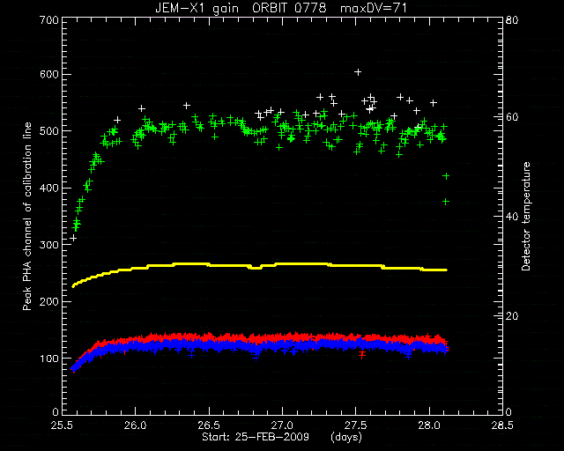
Task: Click the '(days)' unit label under the x-axis
Action: pyautogui.click(x=346, y=437)
